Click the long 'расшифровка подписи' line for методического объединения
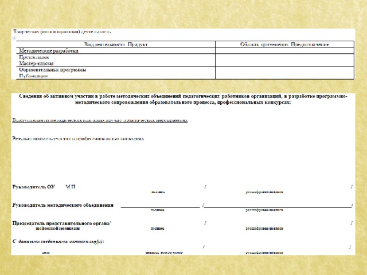367x275 pixels. (278, 206)
